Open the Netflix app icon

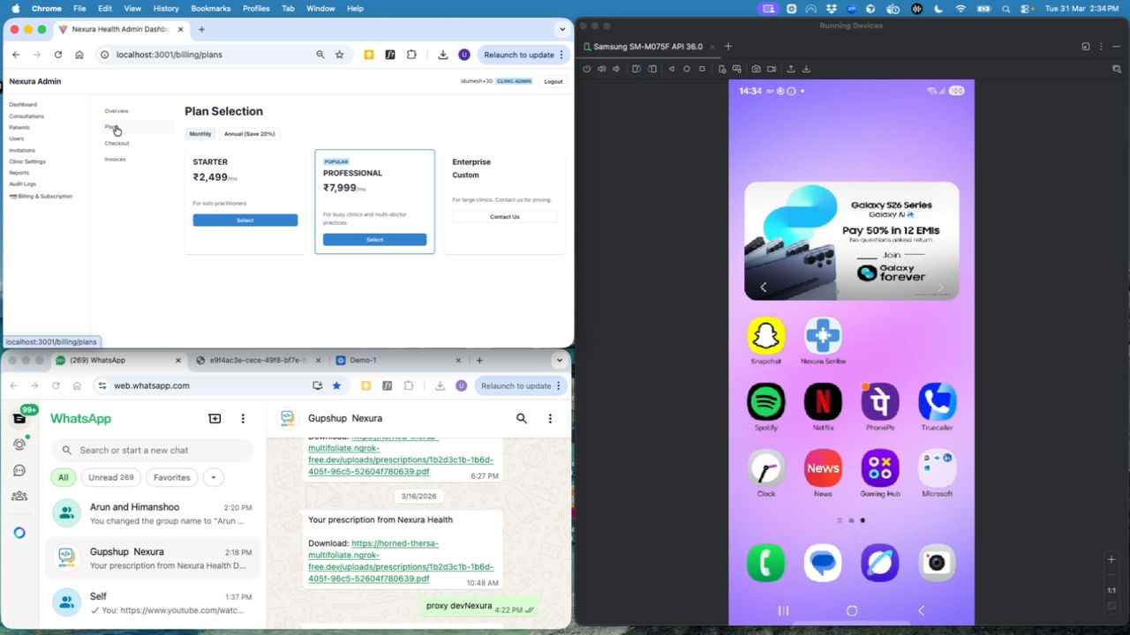[x=823, y=402]
